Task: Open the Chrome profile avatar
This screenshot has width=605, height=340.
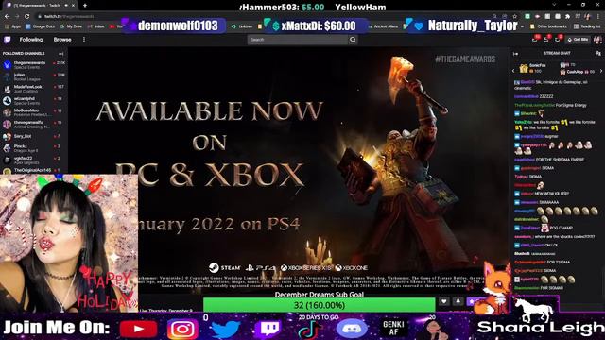Action: tap(588, 16)
